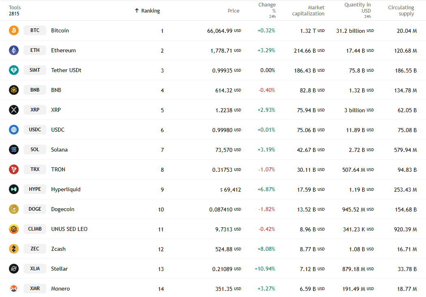426x297 pixels.
Task: Open the ZEC ticker tag
Action: click(35, 249)
